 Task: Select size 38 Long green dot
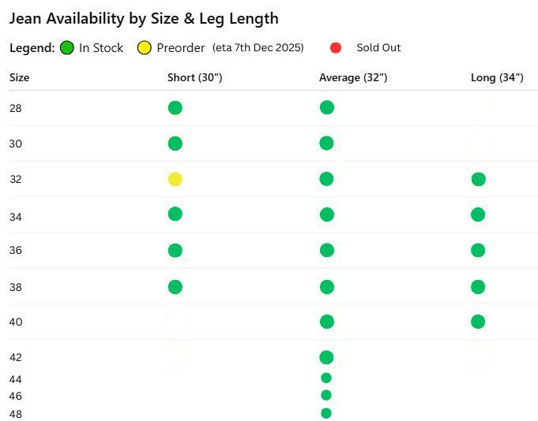coord(478,287)
